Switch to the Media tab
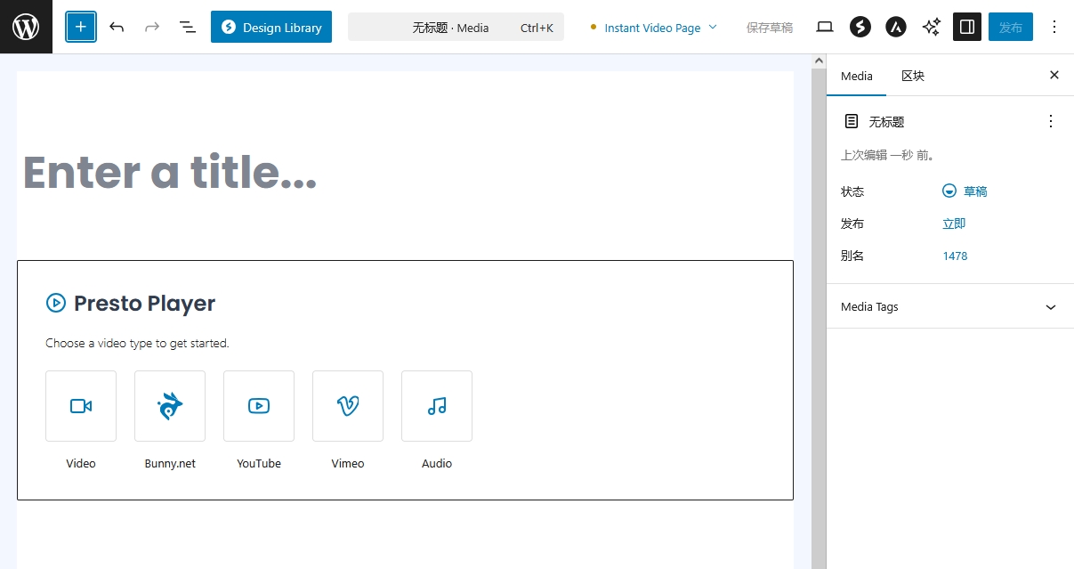Image resolution: width=1074 pixels, height=569 pixels. [x=857, y=76]
